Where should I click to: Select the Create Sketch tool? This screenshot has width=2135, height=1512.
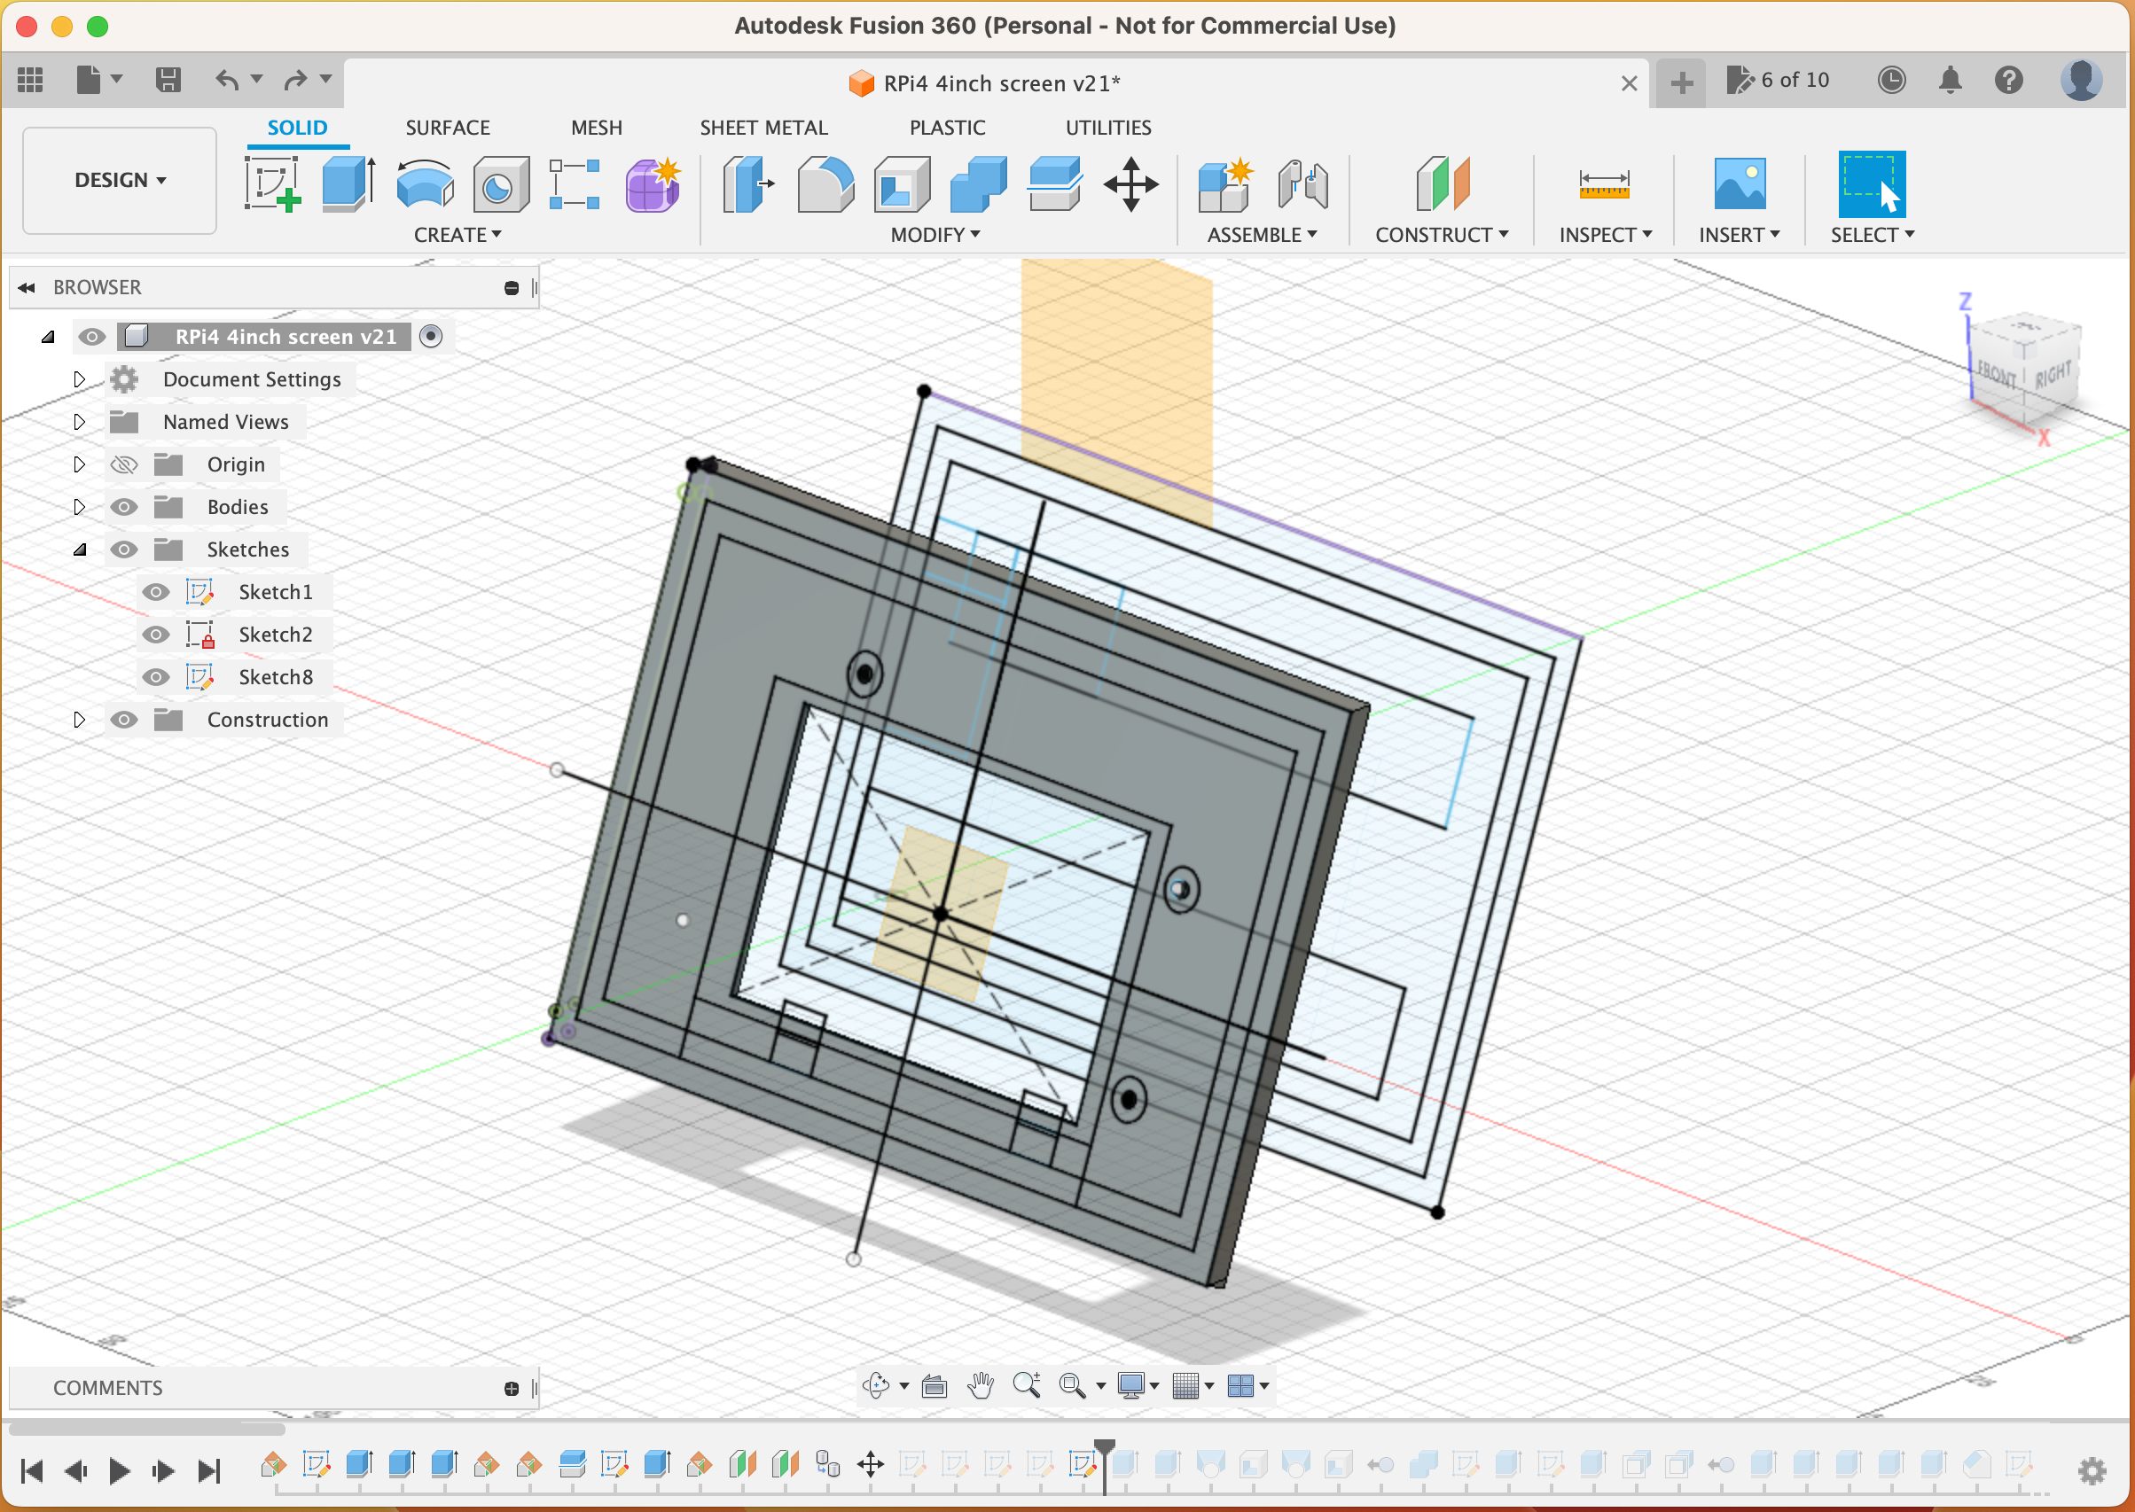point(273,183)
